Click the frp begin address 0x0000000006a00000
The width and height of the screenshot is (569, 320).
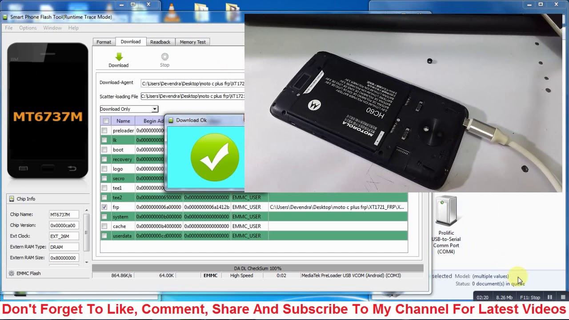pyautogui.click(x=159, y=207)
